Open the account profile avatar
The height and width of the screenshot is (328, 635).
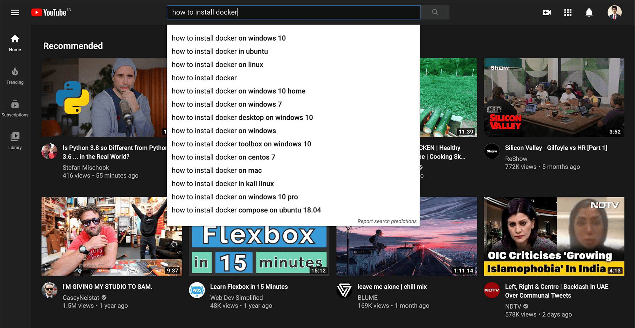click(x=614, y=13)
